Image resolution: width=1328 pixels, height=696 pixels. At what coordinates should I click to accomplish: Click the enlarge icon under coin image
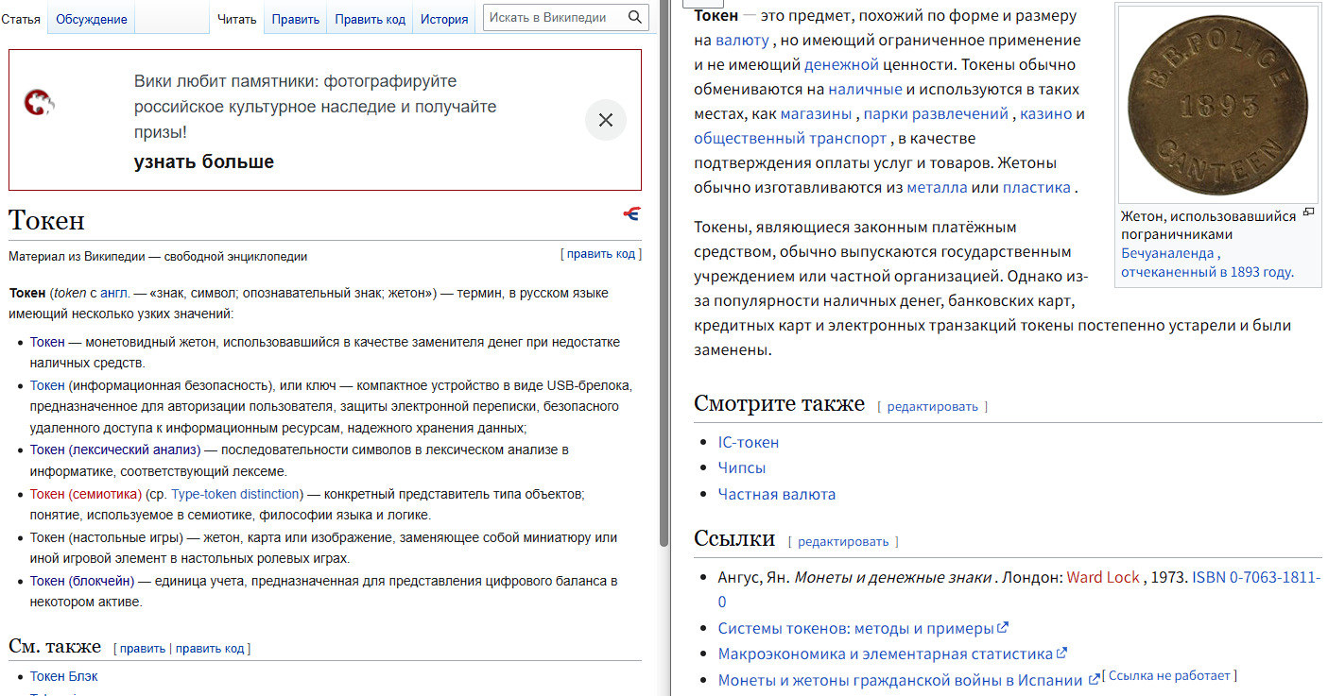click(x=1308, y=213)
